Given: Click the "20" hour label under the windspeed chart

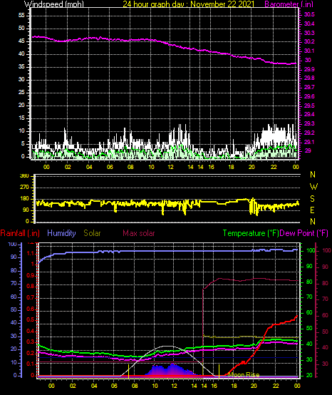Looking at the screenshot, I should (251, 167).
